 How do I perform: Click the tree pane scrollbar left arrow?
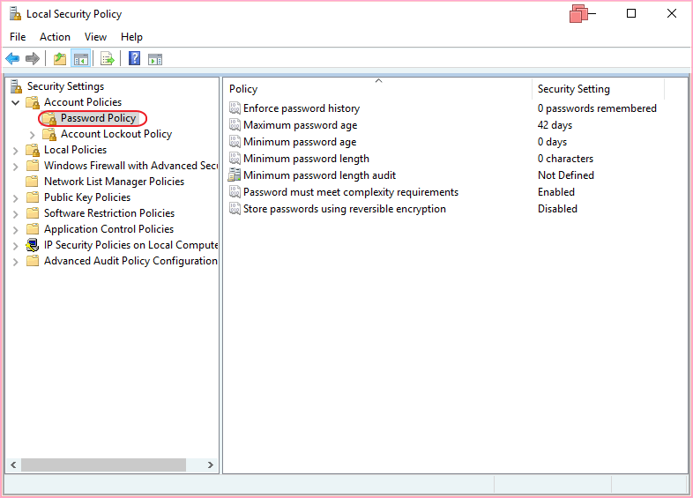coord(13,465)
